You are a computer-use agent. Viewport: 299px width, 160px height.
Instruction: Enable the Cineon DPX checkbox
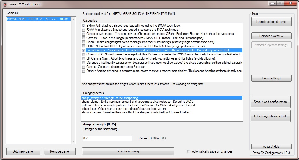coord(84,55)
